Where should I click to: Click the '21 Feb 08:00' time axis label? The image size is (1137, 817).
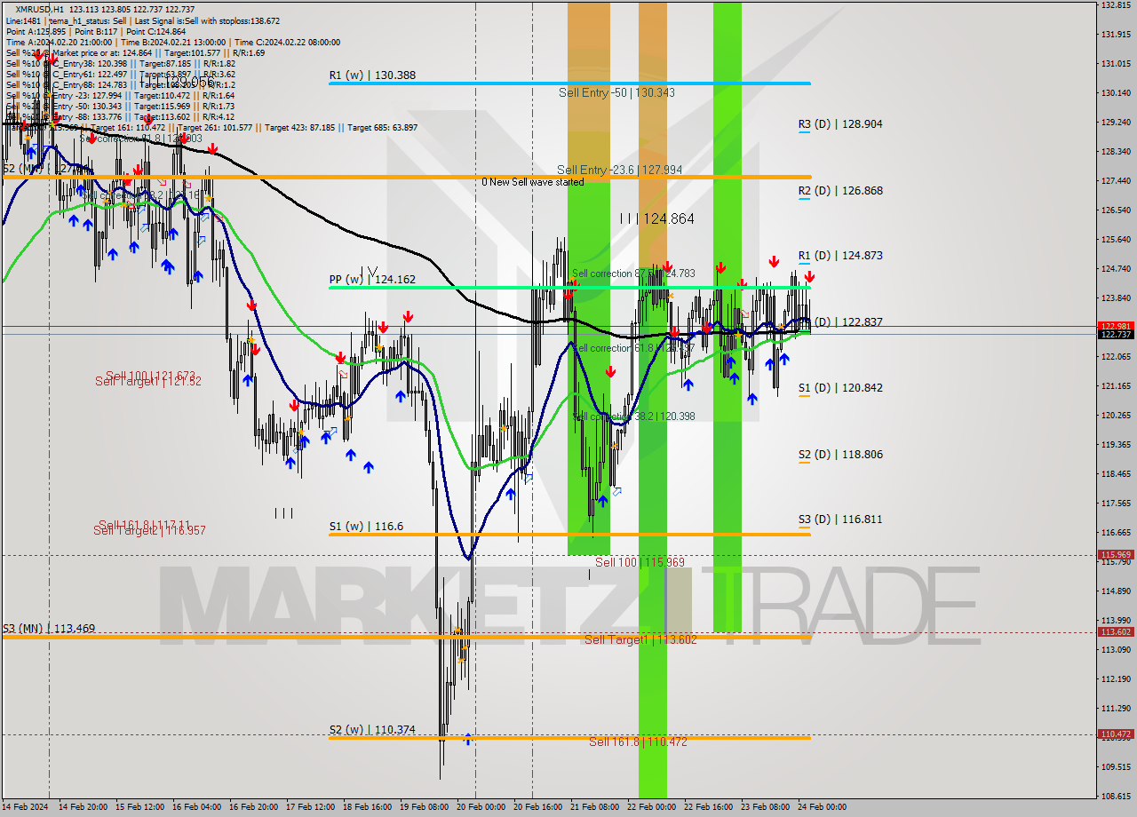[595, 808]
